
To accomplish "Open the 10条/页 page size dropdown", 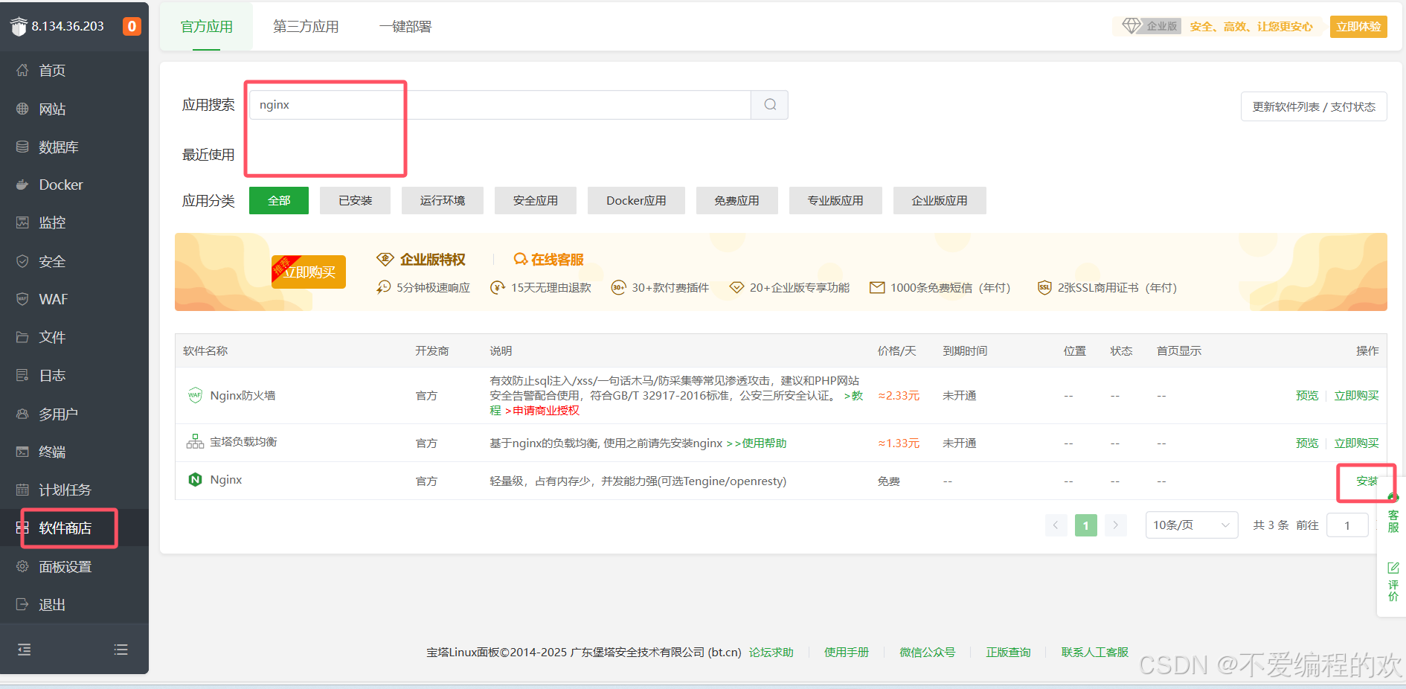I will tap(1192, 525).
